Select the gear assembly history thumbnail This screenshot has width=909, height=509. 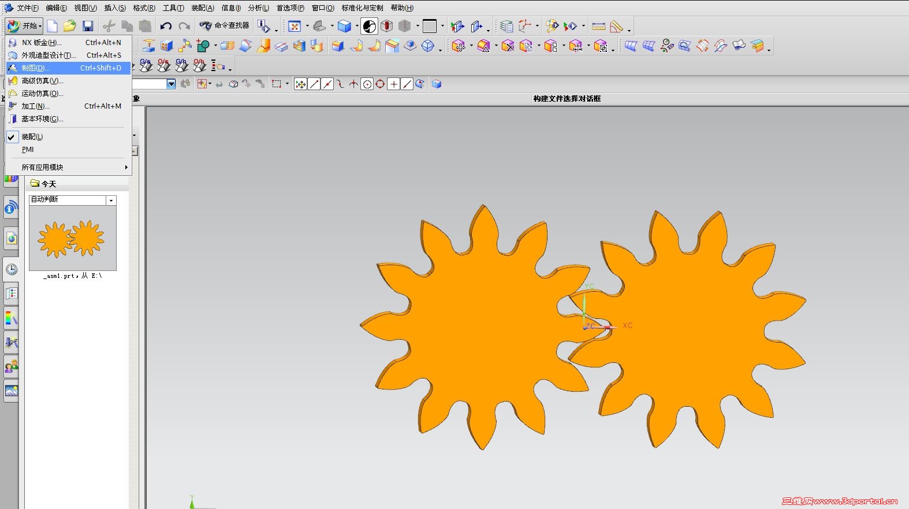point(73,238)
